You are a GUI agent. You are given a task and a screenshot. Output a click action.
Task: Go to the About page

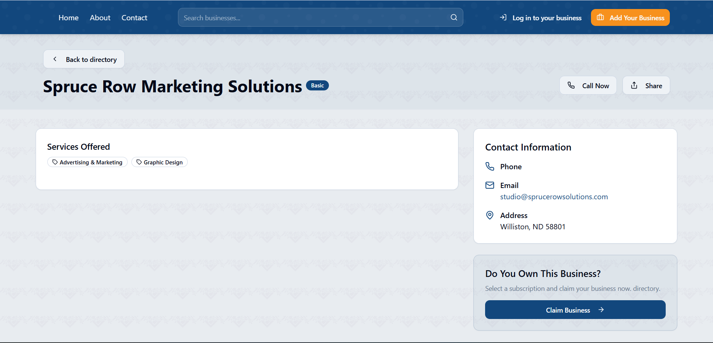point(100,18)
